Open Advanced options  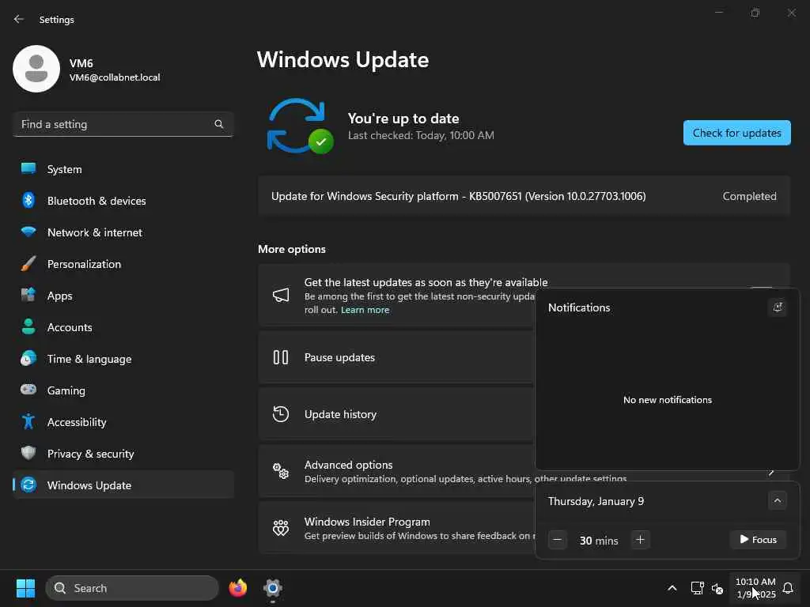[x=396, y=471]
